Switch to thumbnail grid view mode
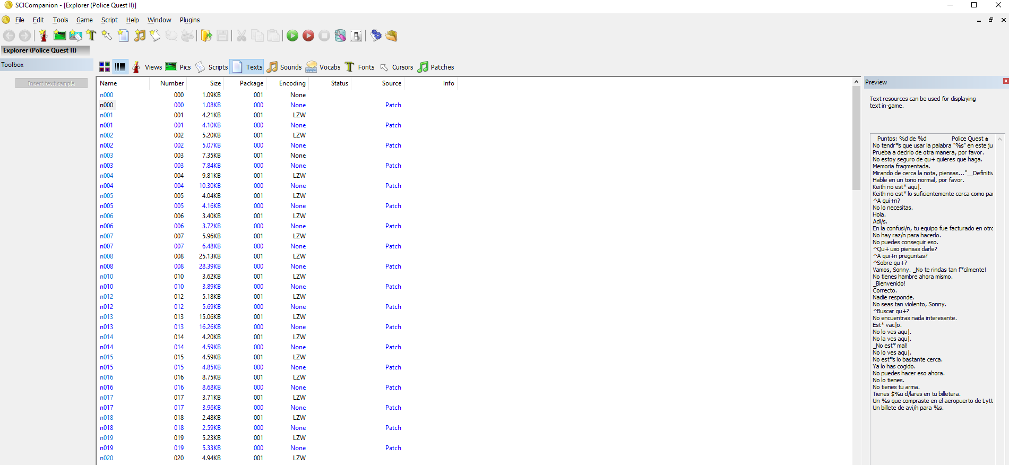This screenshot has height=465, width=1009. [105, 67]
